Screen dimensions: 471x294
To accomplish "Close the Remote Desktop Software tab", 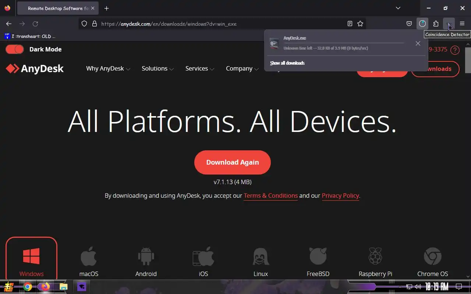I will tap(92, 8).
